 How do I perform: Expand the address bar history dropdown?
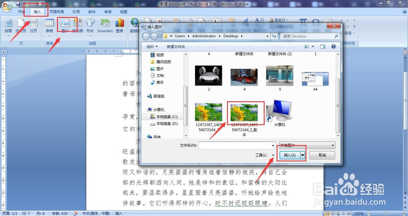coord(268,36)
